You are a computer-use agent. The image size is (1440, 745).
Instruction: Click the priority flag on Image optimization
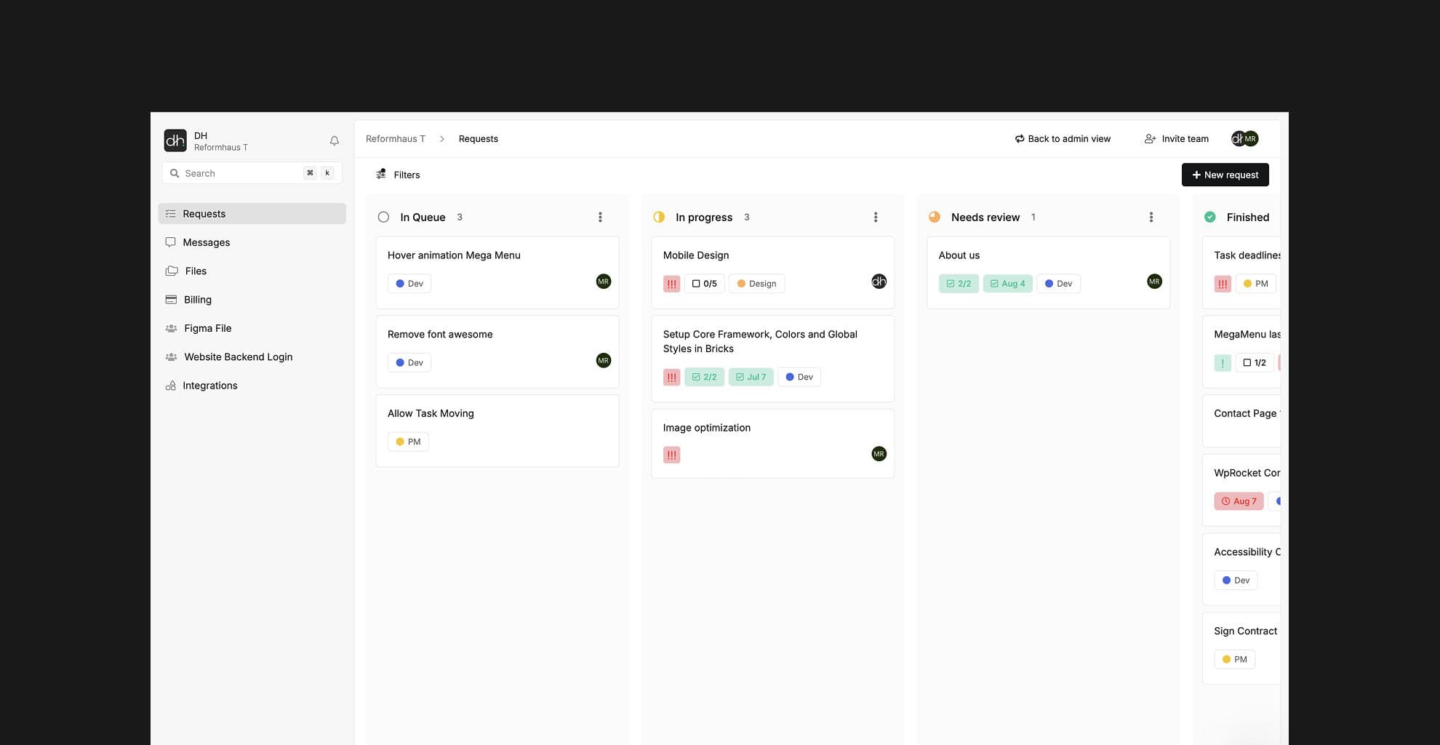tap(671, 455)
